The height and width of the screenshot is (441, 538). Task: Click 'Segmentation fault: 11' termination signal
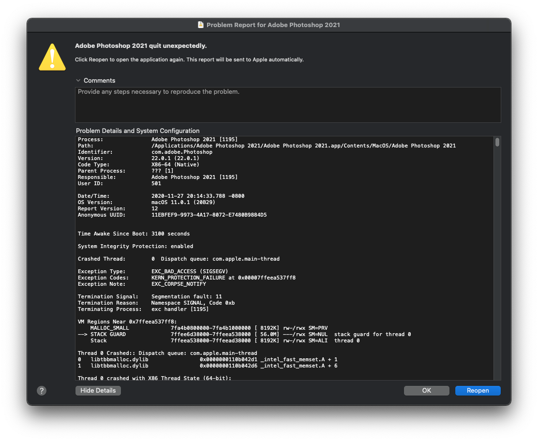pyautogui.click(x=187, y=296)
